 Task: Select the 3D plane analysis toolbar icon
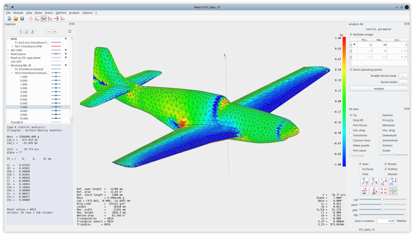point(44,19)
